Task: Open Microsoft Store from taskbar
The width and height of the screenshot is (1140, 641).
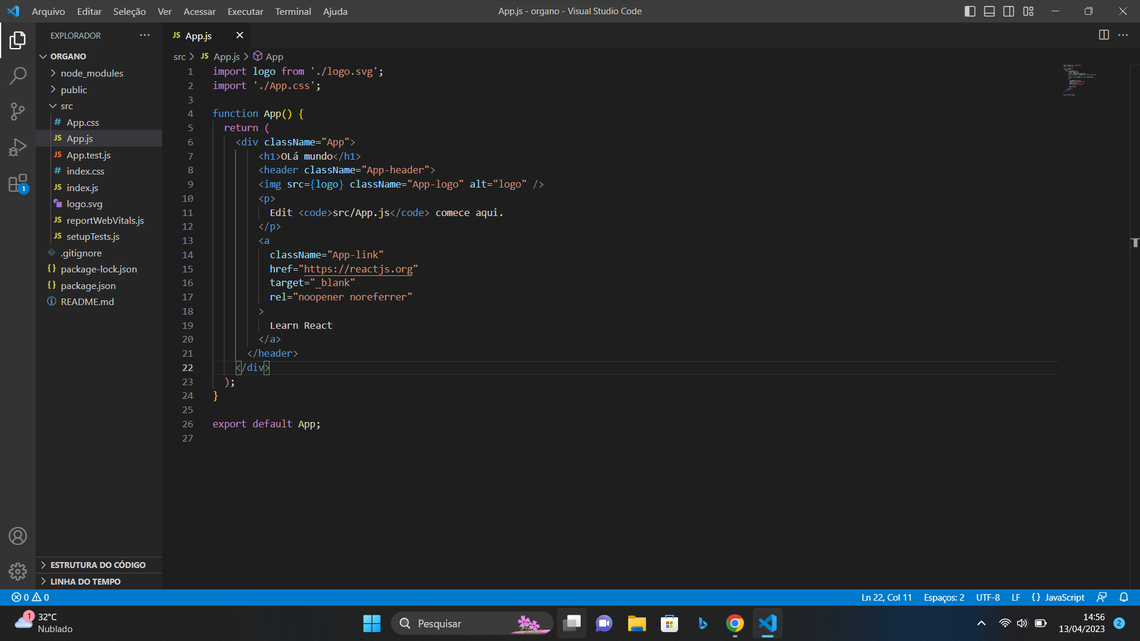Action: click(x=669, y=623)
